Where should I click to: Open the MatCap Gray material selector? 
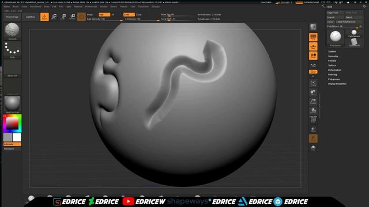click(x=12, y=105)
